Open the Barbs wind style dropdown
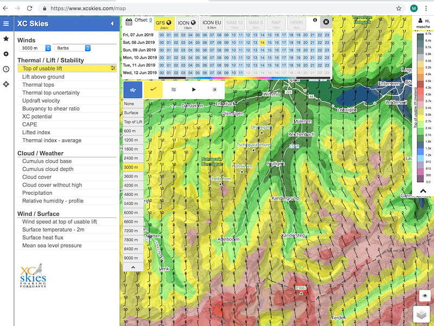Screen dimensions: 434x326 73,48
